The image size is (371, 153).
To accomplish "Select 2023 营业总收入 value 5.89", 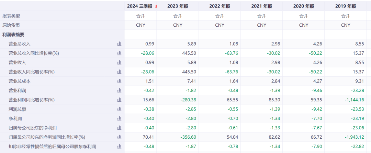I will (191, 44).
